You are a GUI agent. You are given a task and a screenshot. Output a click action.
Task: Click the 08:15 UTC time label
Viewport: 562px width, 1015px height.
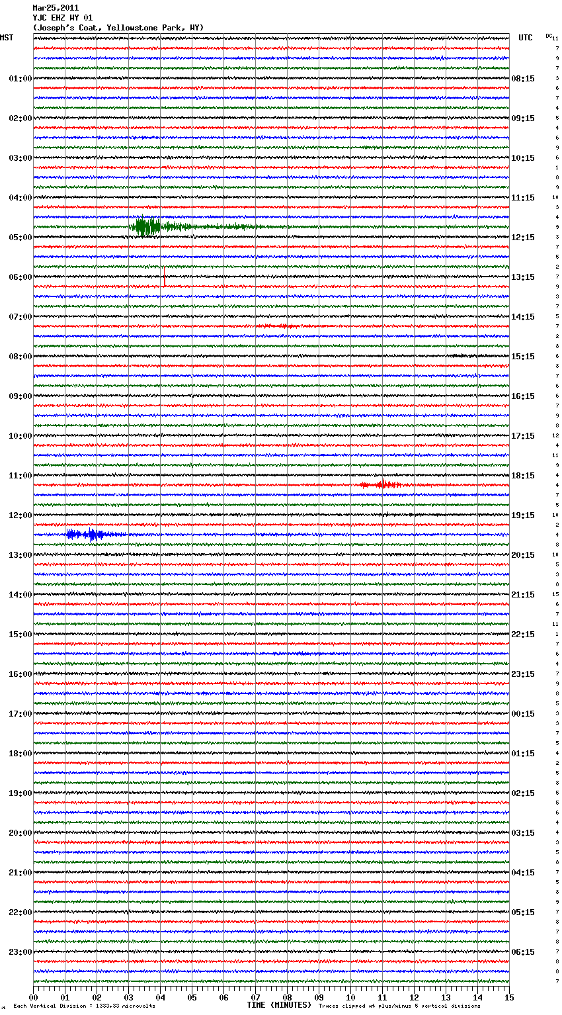click(x=523, y=79)
